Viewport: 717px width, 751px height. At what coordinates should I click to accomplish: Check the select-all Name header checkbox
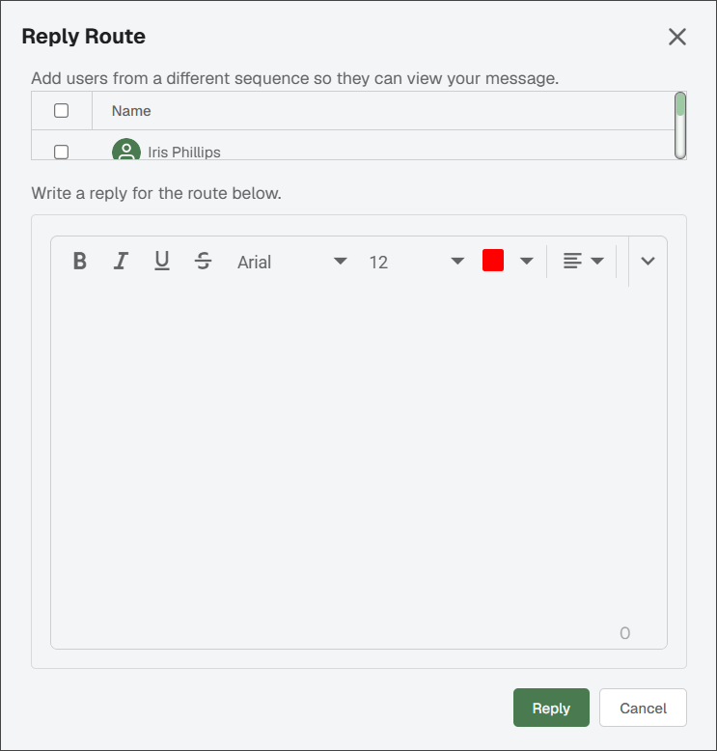[62, 111]
